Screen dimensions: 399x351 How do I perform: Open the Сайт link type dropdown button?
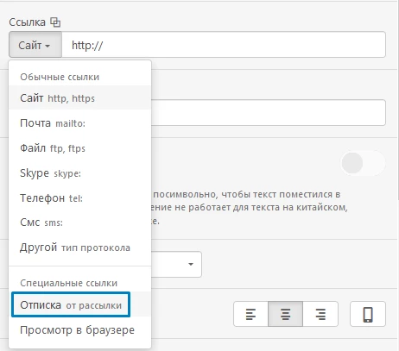[x=35, y=45]
